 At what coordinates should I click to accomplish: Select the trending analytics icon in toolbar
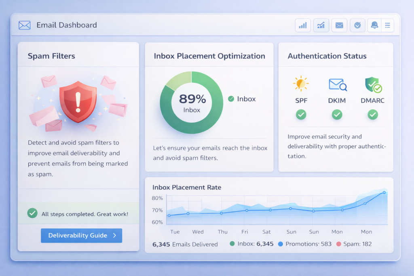321,25
